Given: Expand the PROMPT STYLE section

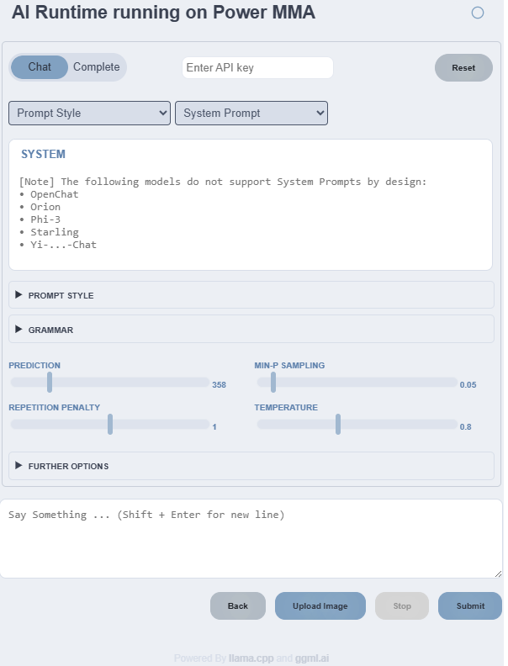Looking at the screenshot, I should [x=61, y=295].
